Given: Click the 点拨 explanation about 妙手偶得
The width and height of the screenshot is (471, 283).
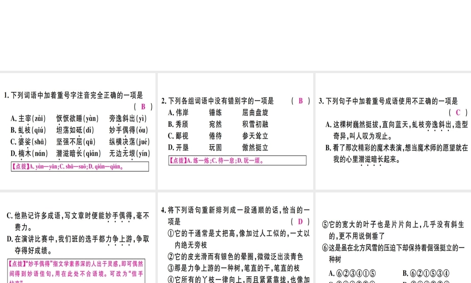Looking at the screenshot, I should [x=76, y=271].
